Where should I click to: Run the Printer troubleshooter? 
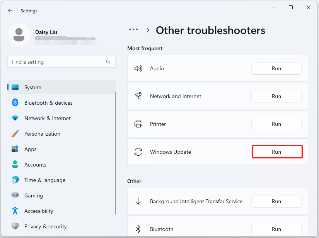click(276, 124)
